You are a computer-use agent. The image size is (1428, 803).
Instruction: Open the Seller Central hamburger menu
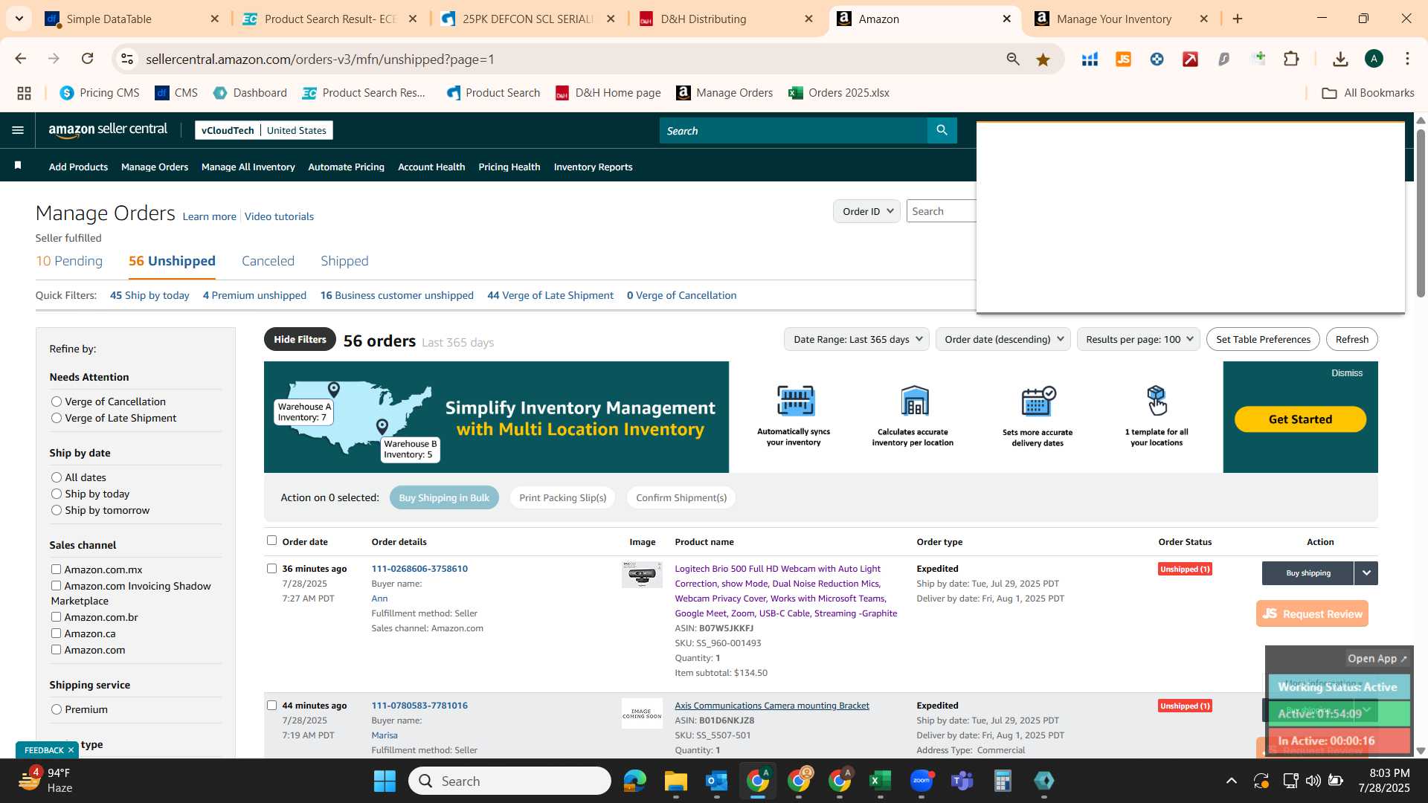(x=18, y=130)
